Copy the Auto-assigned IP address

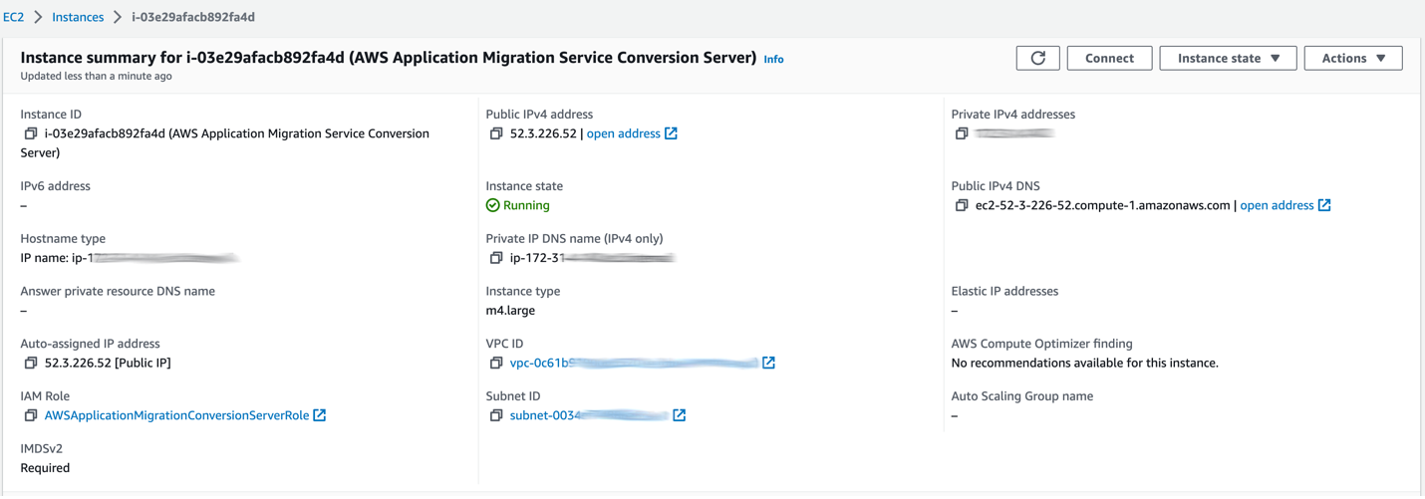31,363
